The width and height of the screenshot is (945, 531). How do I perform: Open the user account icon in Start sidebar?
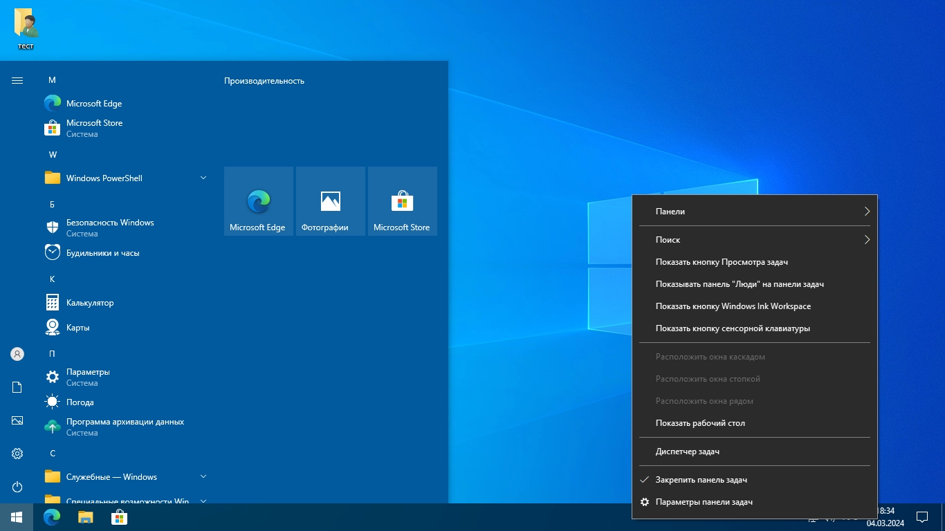click(x=17, y=354)
